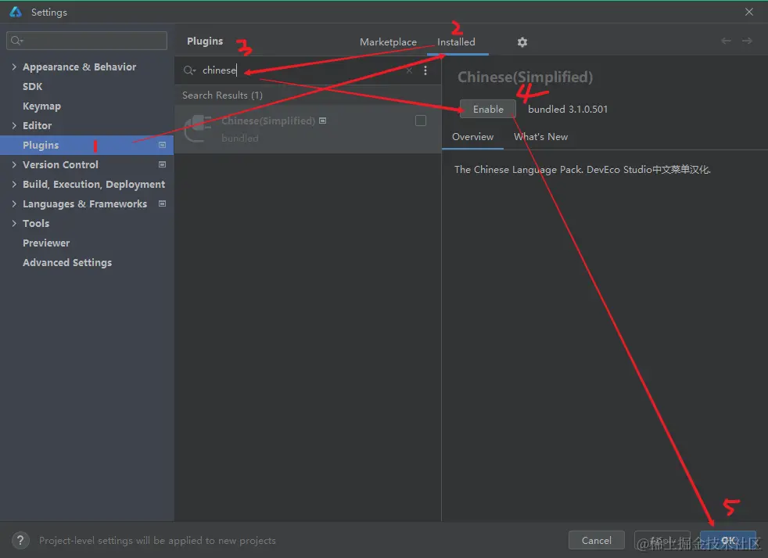
Task: Select the Chinese(Simplified) search result row
Action: point(307,129)
